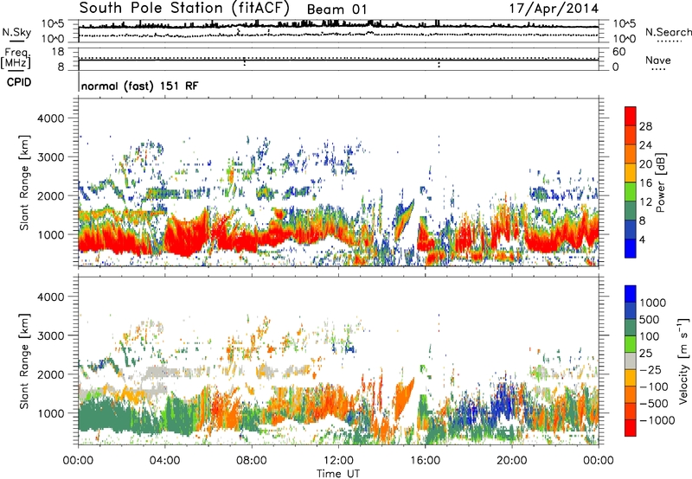
Task: Click the 16 label on power colorbar
Action: [645, 183]
